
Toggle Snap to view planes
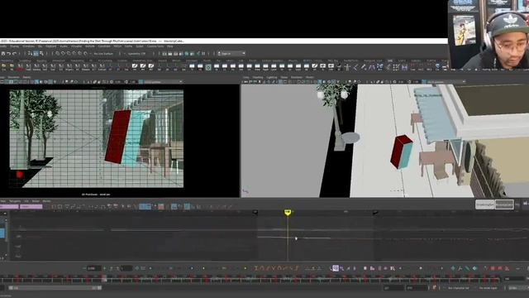pos(79,53)
